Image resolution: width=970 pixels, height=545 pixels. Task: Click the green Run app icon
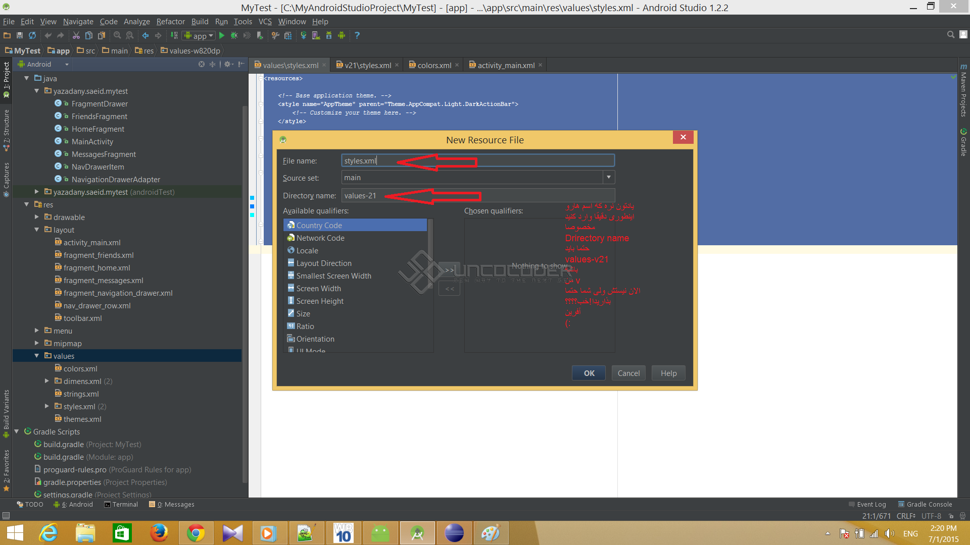click(x=222, y=35)
